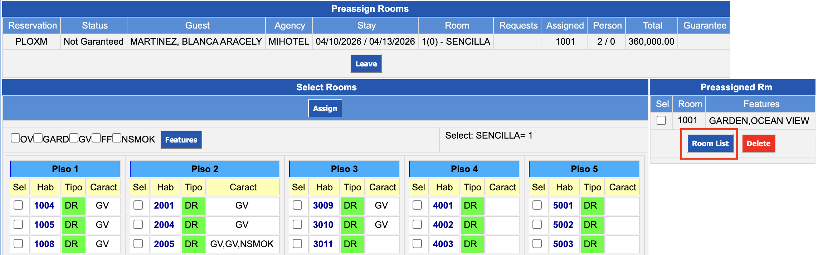Open the Room List
This screenshot has width=818, height=255.
[x=710, y=143]
